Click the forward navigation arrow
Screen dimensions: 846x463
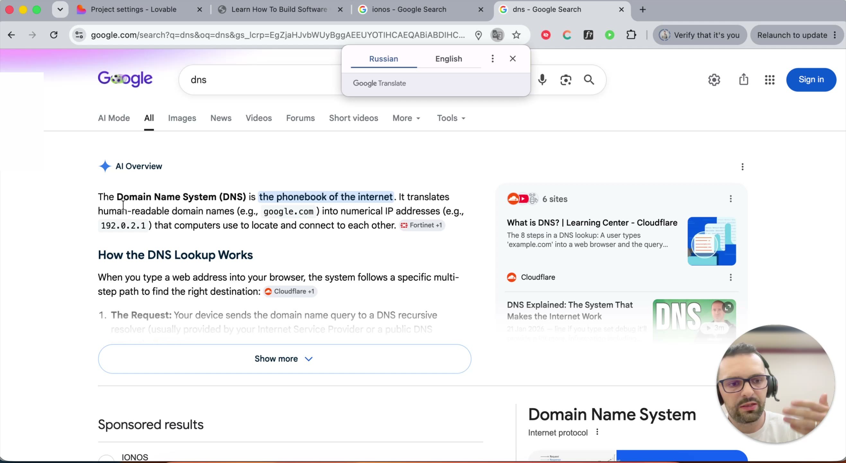32,35
